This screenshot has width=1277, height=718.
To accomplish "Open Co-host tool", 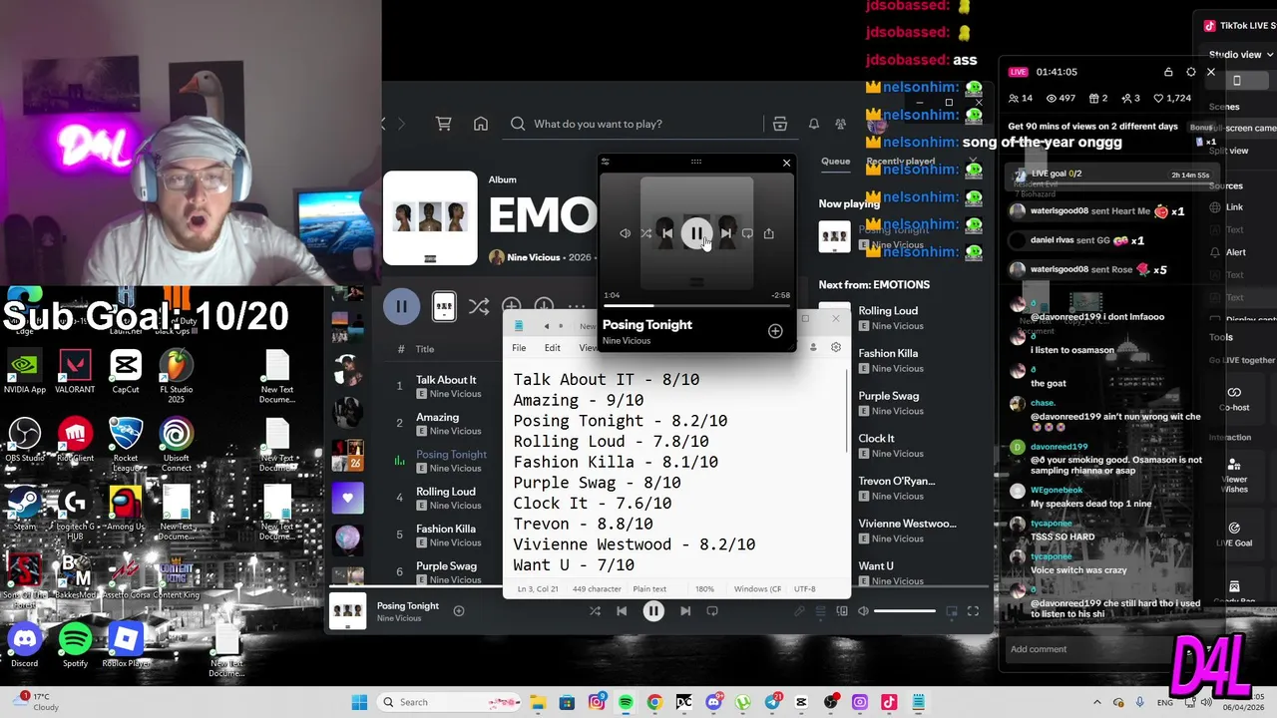I will click(x=1234, y=397).
